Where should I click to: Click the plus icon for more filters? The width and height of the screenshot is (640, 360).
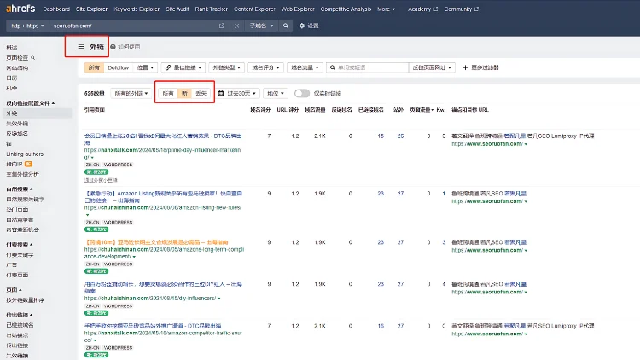tap(465, 67)
